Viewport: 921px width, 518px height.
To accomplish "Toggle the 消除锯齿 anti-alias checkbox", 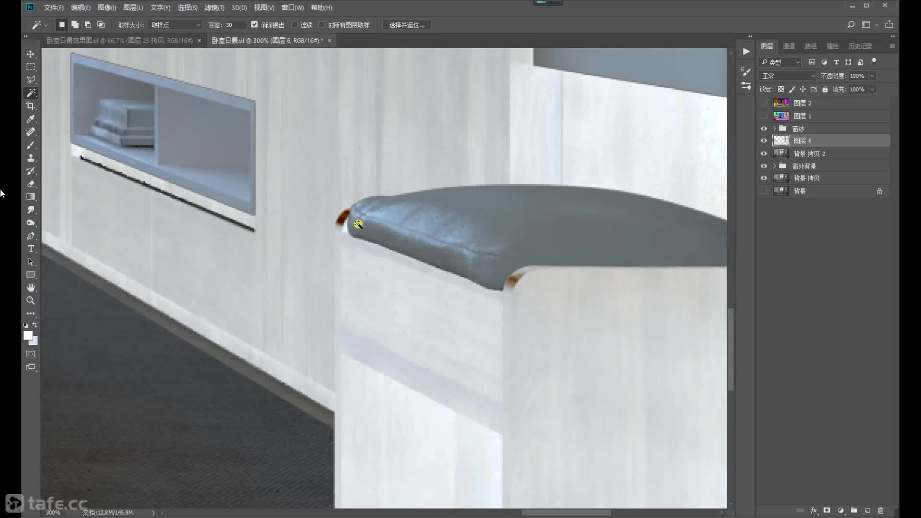I will (x=254, y=24).
